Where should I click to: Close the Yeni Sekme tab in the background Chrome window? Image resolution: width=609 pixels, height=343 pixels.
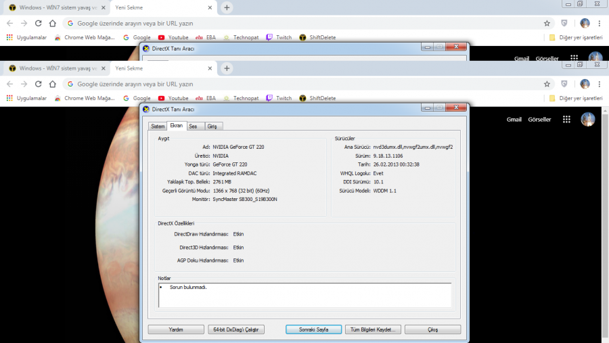(x=210, y=7)
